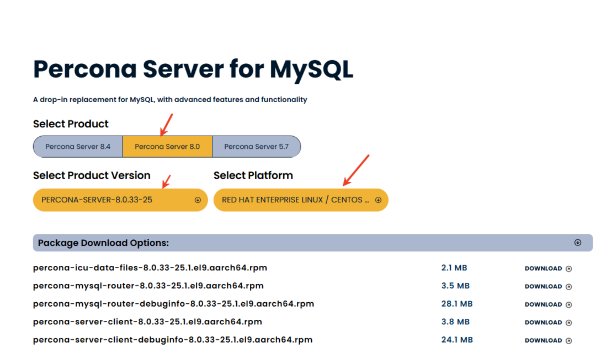Viewport: 596px width, 348px height.
Task: Click download icon for percona-mysql-router-debuginfo row
Action: point(568,304)
